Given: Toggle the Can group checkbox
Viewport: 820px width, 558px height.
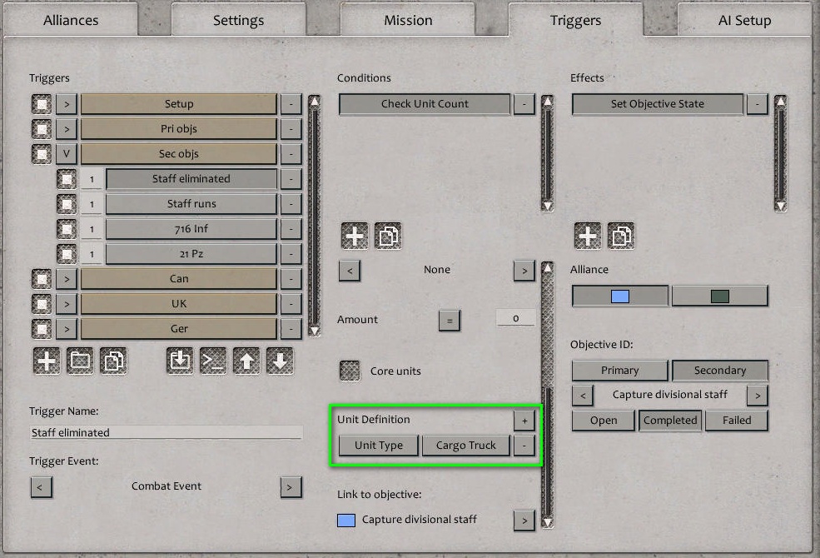Looking at the screenshot, I should pyautogui.click(x=42, y=279).
